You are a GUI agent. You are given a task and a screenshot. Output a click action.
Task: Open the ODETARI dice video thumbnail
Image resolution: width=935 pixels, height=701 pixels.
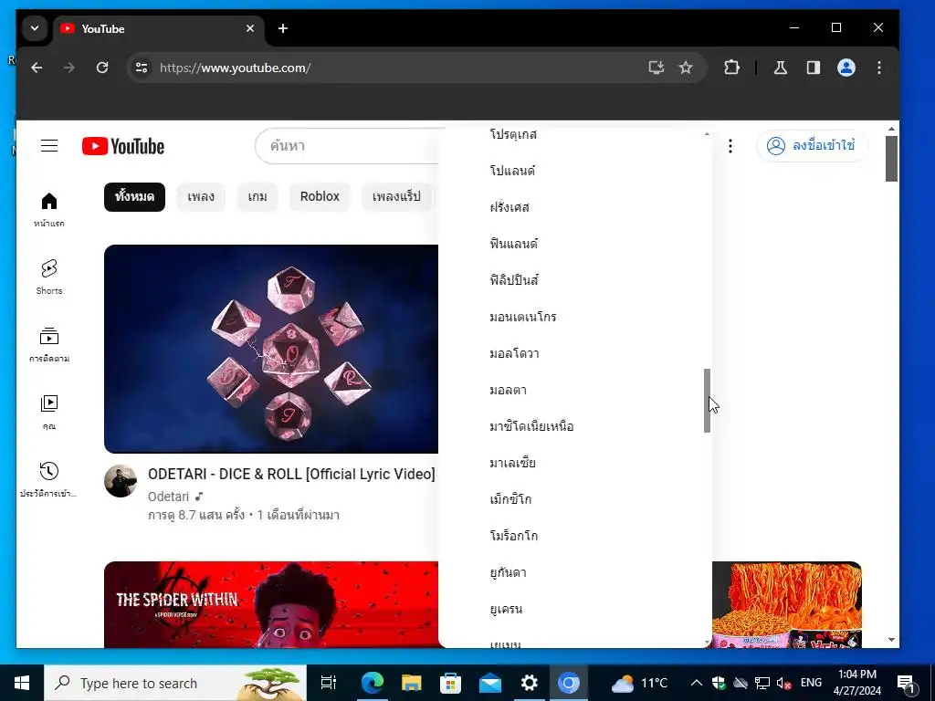pyautogui.click(x=271, y=349)
